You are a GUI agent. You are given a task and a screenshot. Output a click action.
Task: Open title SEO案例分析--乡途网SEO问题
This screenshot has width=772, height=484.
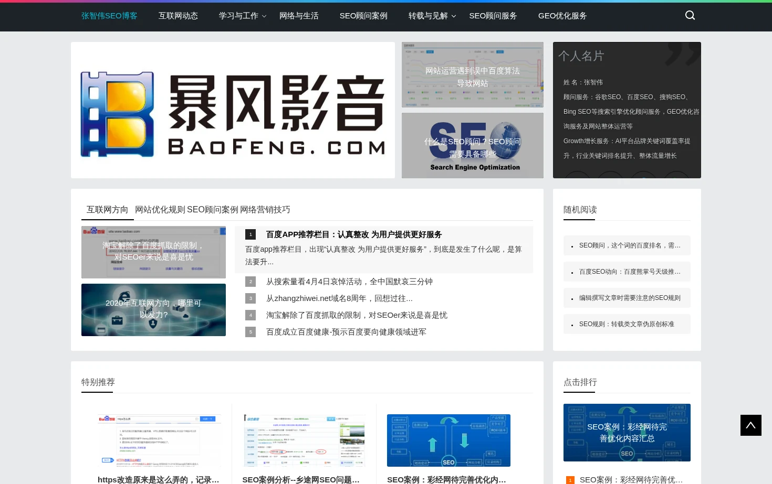tap(301, 479)
